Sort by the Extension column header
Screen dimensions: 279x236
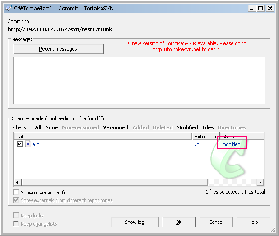[x=206, y=137]
